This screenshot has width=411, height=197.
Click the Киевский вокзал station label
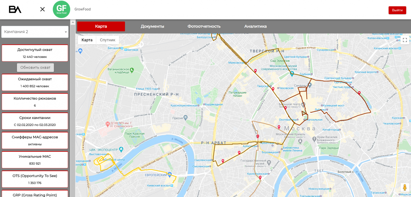[158, 185]
